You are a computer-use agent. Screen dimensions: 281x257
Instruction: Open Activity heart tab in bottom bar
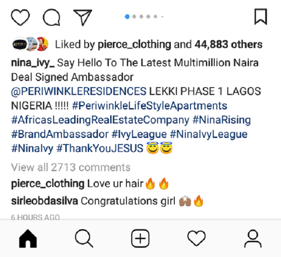tap(196, 239)
